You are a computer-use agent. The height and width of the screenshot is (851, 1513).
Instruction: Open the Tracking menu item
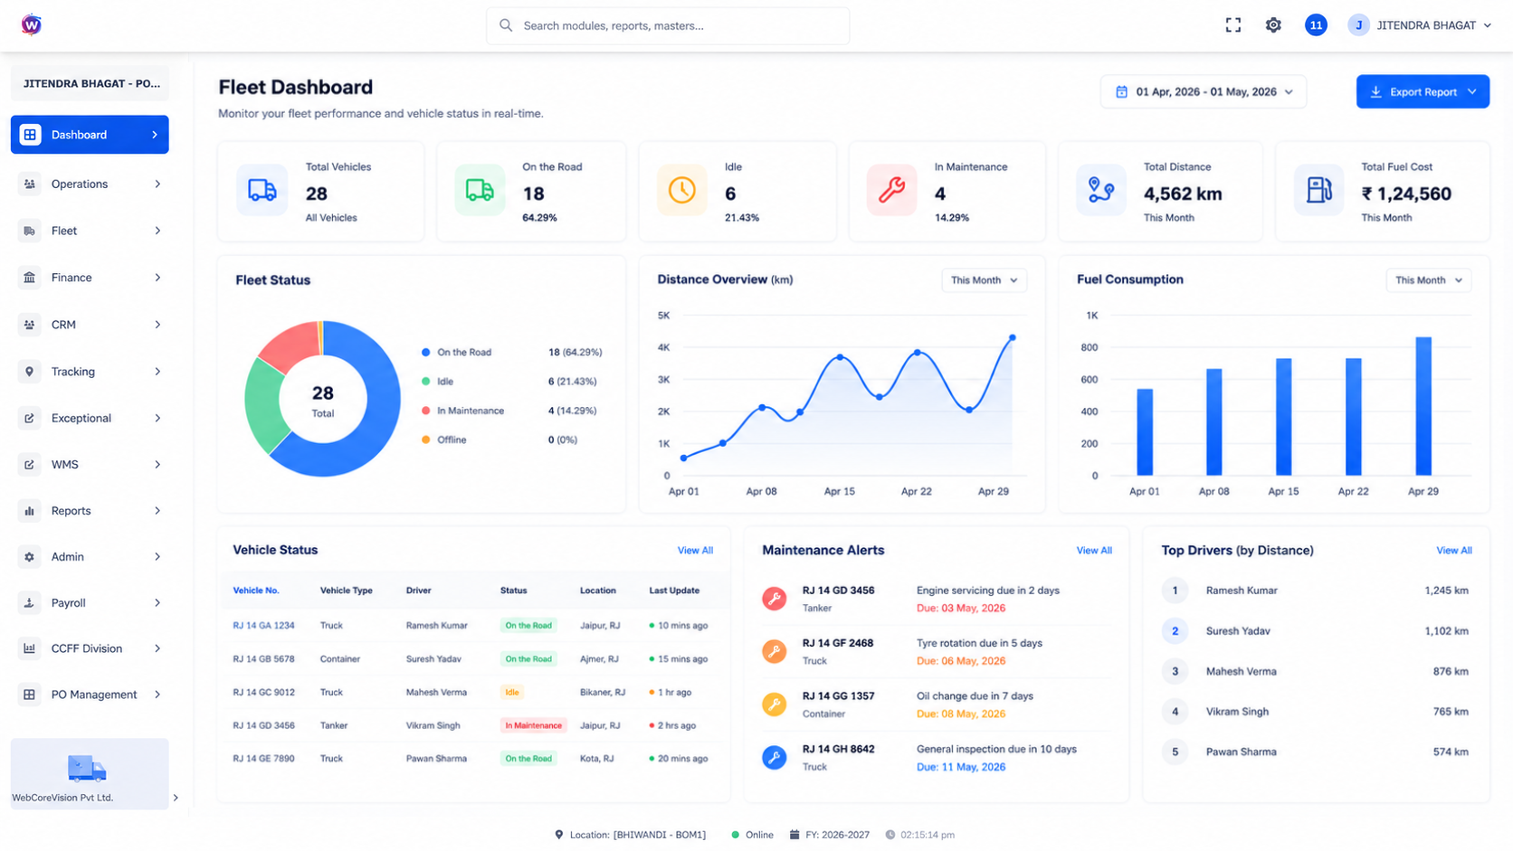pos(90,372)
